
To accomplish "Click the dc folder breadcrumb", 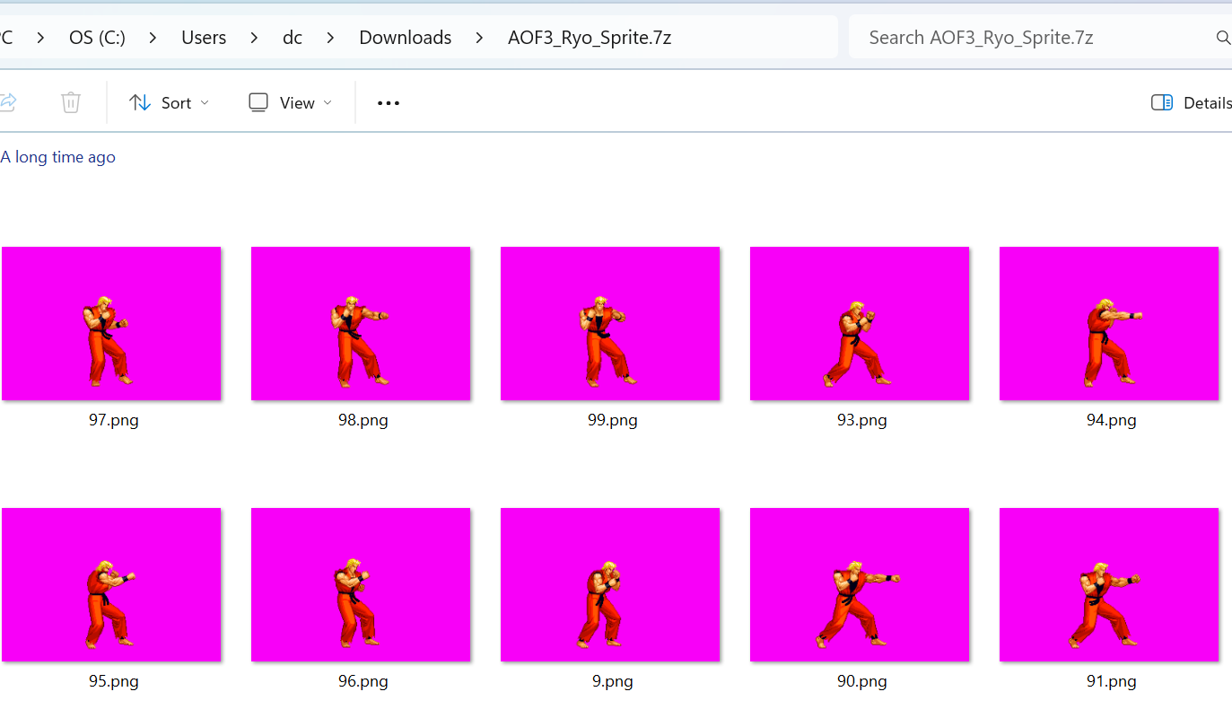I will 293,38.
